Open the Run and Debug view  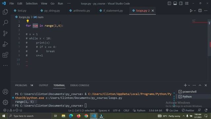pyautogui.click(x=5, y=44)
